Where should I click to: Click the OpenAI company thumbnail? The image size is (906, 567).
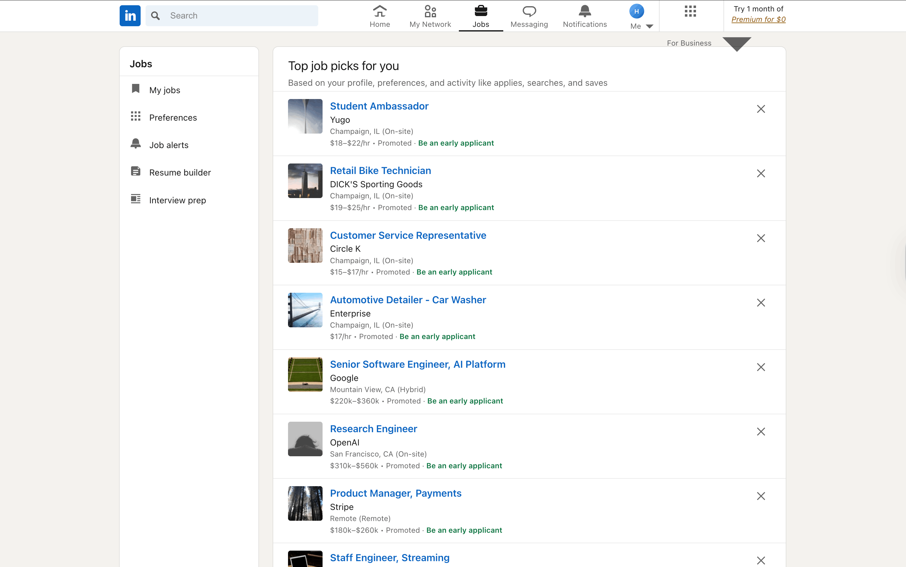click(x=305, y=439)
